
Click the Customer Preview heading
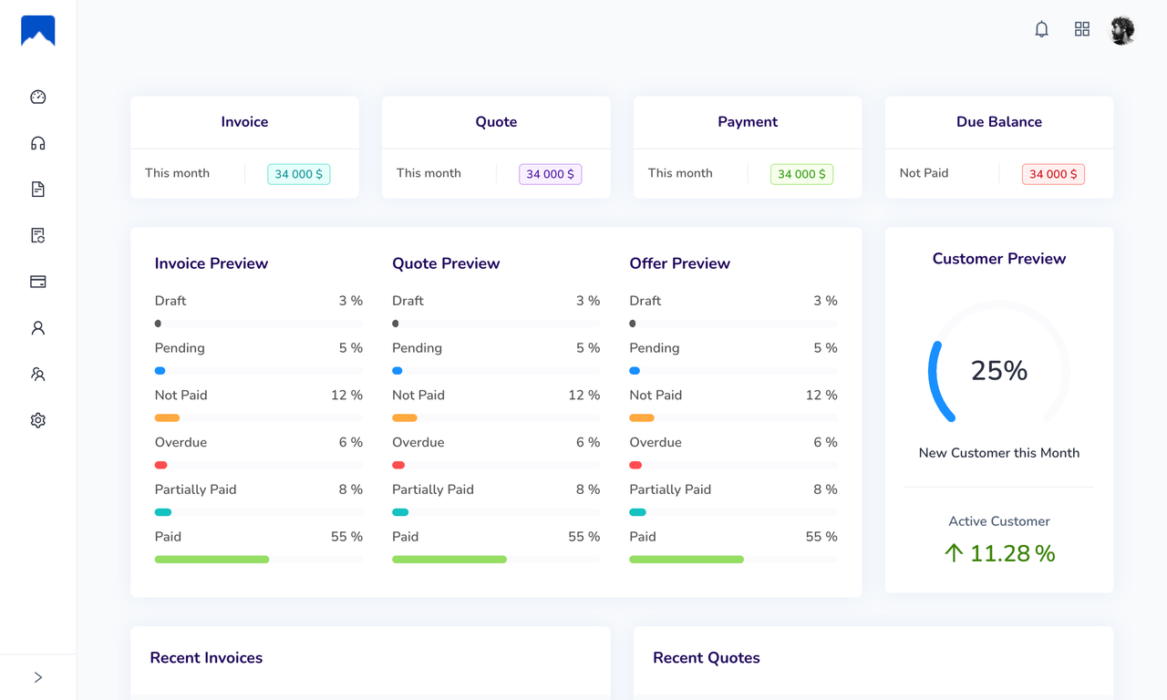(999, 259)
